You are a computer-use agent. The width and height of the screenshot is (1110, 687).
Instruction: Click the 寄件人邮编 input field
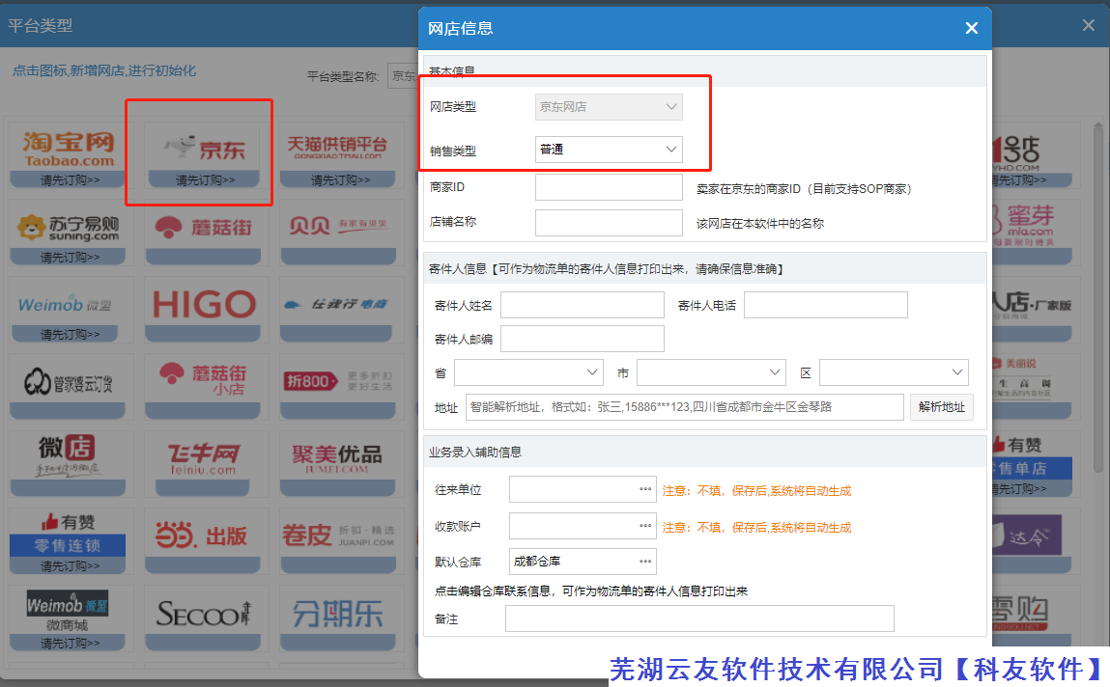[582, 339]
